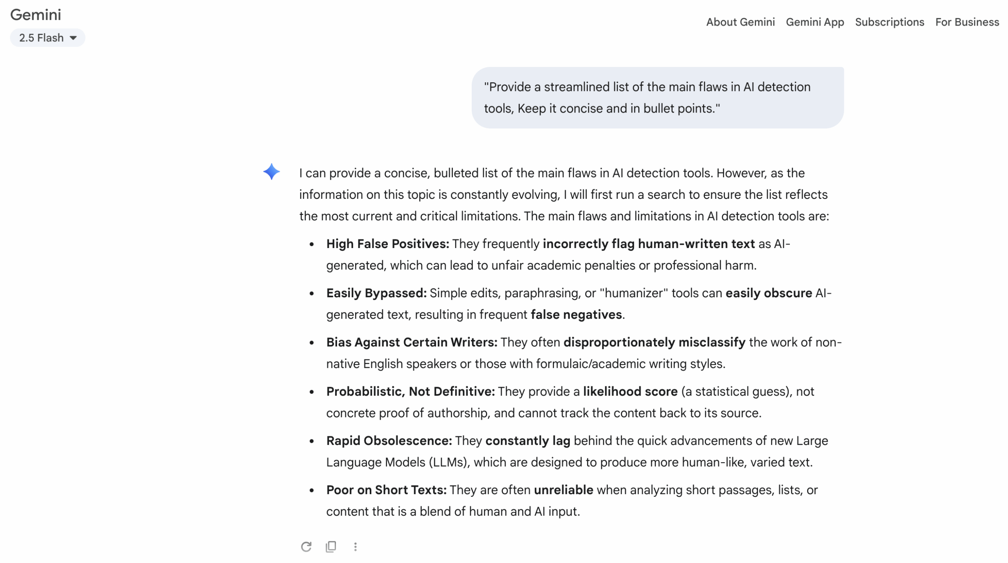Select the user prompt bubble
Image resolution: width=1008 pixels, height=563 pixels.
pos(657,98)
